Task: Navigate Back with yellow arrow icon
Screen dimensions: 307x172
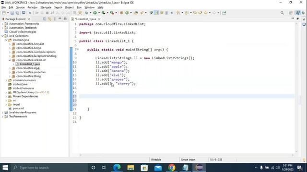Action: 206,13
